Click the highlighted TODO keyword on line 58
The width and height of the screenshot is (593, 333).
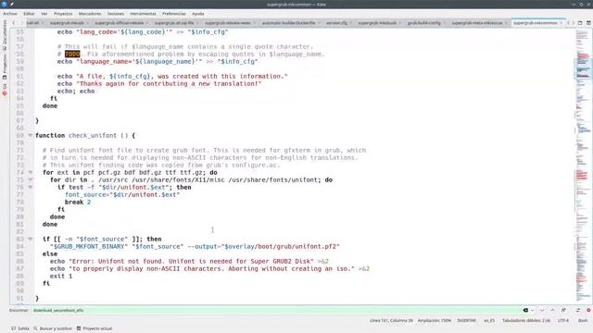tap(72, 54)
